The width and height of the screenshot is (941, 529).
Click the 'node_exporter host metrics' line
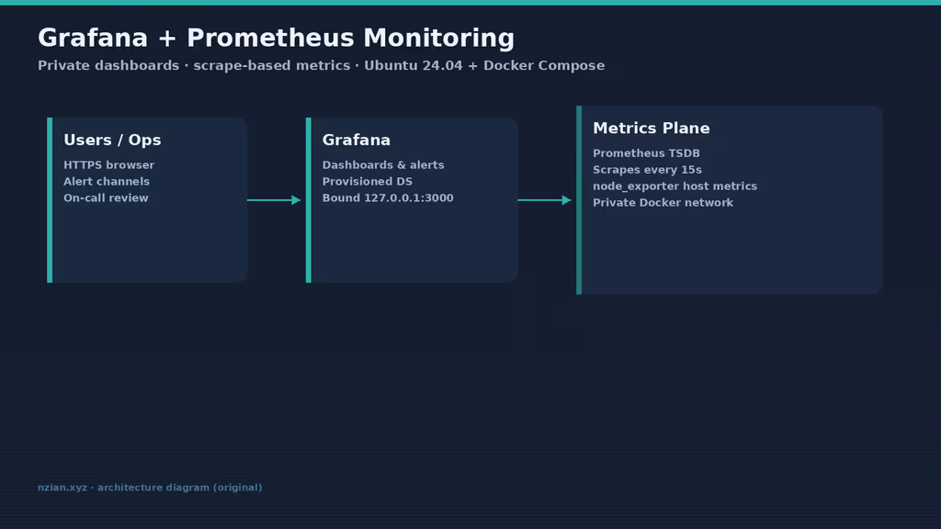pyautogui.click(x=675, y=186)
